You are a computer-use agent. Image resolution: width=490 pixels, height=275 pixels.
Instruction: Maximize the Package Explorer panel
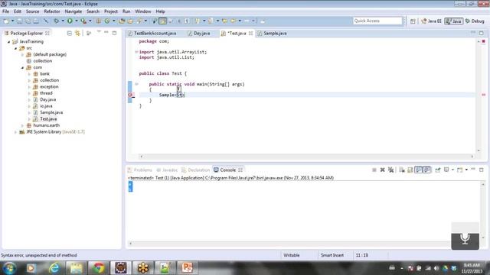point(114,33)
